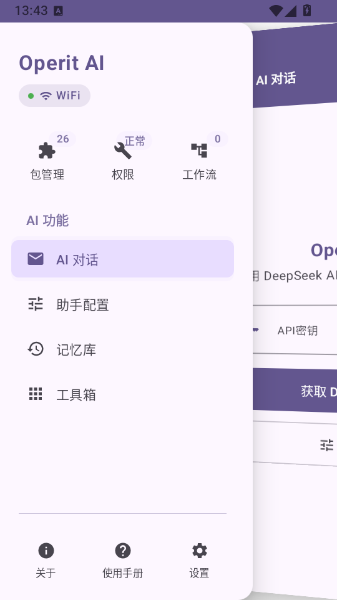Tap the WiFi status chip
337x600 pixels.
tap(55, 96)
